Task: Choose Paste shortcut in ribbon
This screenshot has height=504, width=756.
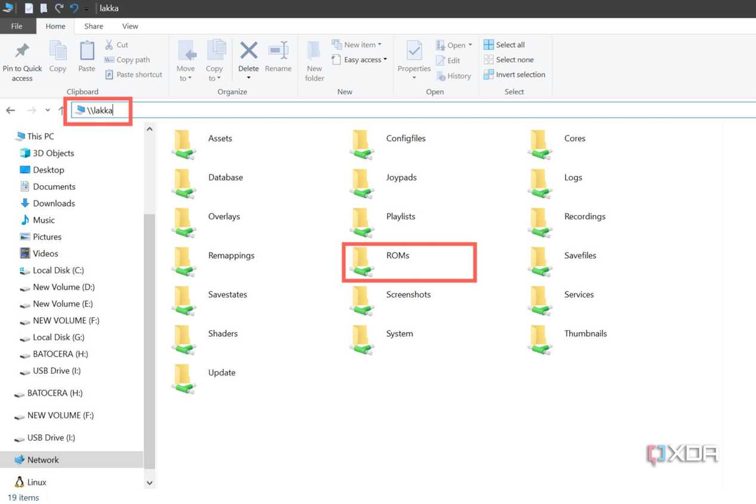Action: tap(134, 75)
